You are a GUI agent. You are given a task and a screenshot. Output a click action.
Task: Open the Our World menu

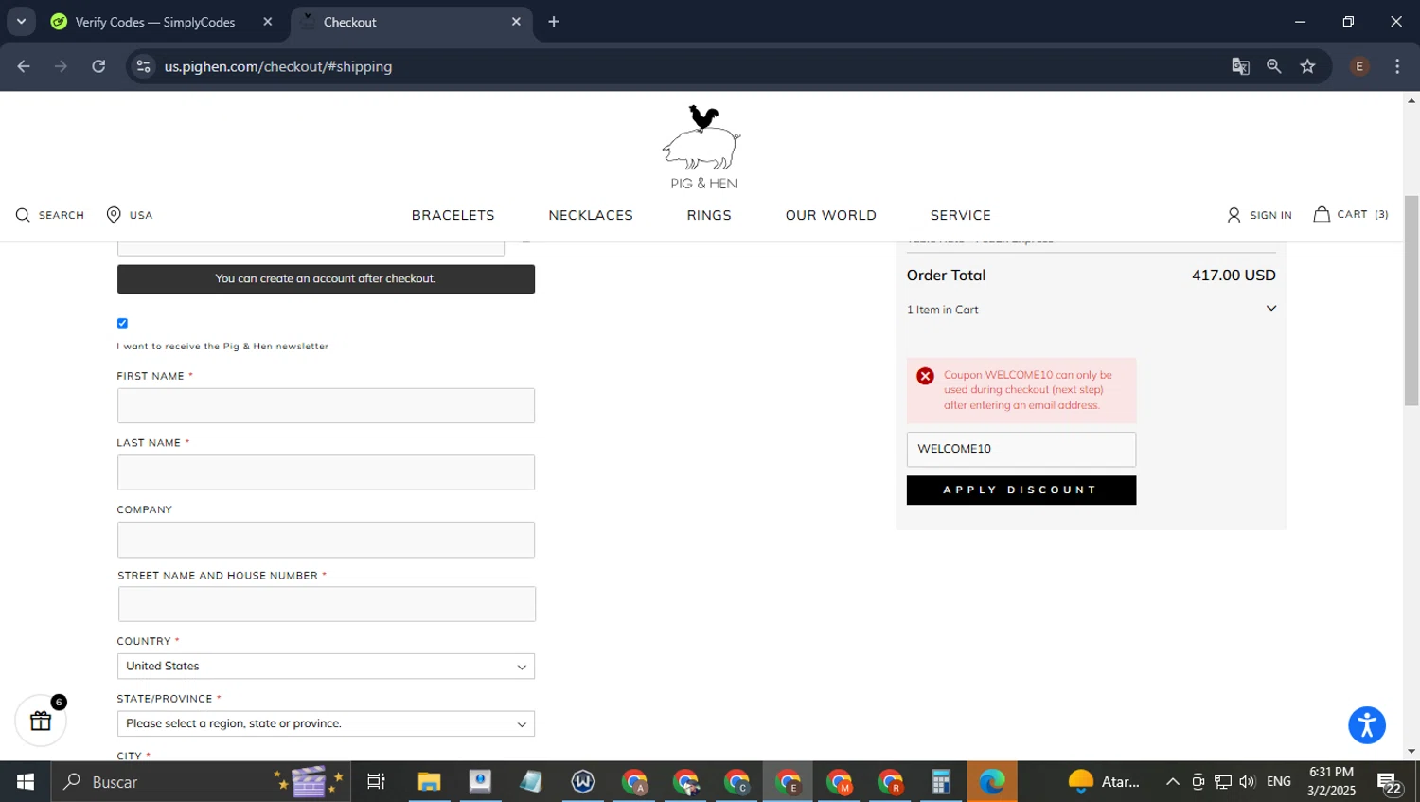[830, 215]
